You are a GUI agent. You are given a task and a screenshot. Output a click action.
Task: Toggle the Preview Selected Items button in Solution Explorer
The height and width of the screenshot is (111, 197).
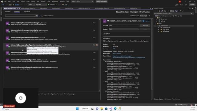point(176,11)
